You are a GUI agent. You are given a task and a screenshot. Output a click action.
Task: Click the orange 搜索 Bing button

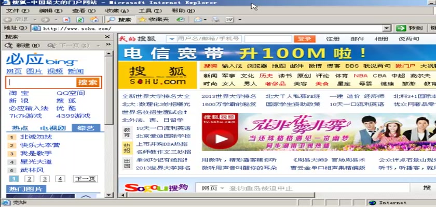pos(88,82)
